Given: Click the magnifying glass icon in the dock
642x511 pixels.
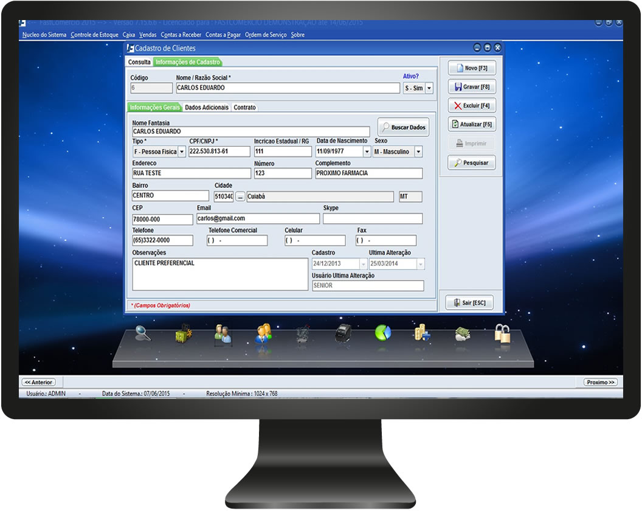Looking at the screenshot, I should (143, 333).
